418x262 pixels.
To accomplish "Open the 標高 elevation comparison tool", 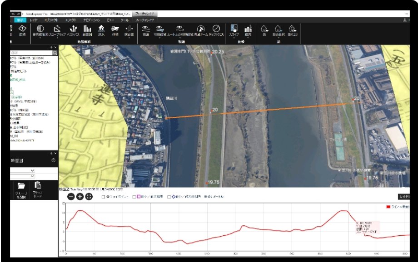I will [248, 30].
